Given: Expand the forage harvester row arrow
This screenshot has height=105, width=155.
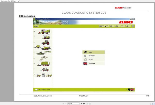Looking at the screenshot, I should coord(34,37).
